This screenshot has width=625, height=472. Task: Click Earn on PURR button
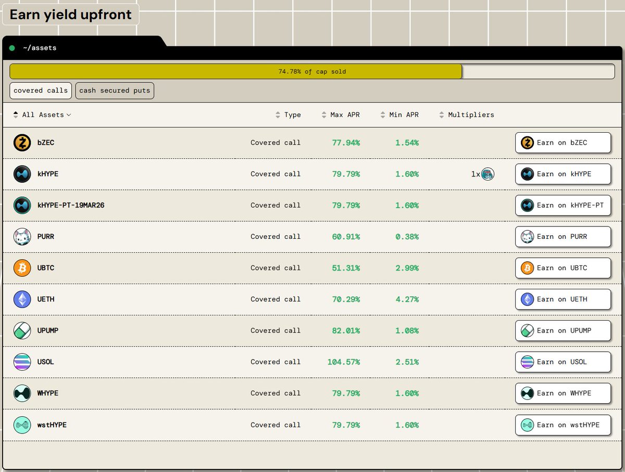[562, 237]
